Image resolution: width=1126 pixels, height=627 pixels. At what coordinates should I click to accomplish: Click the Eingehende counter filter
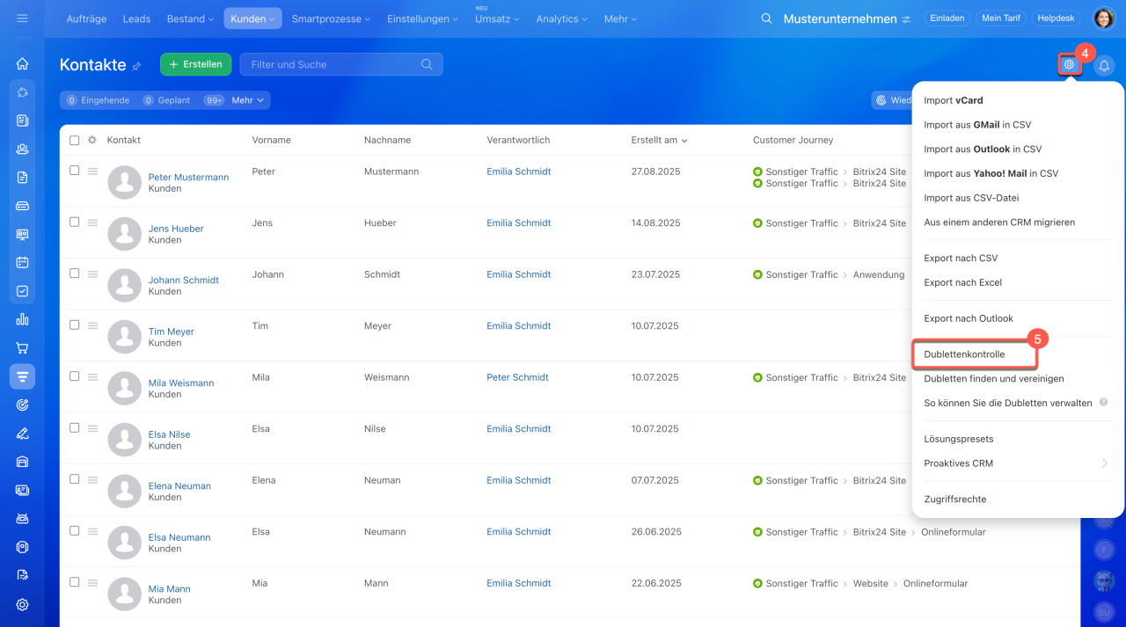98,100
